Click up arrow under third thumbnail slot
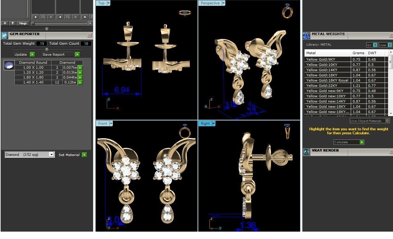This screenshot has width=393, height=239. (85, 17)
